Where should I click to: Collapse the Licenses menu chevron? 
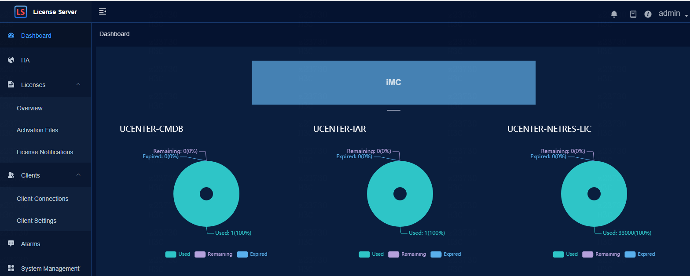78,84
